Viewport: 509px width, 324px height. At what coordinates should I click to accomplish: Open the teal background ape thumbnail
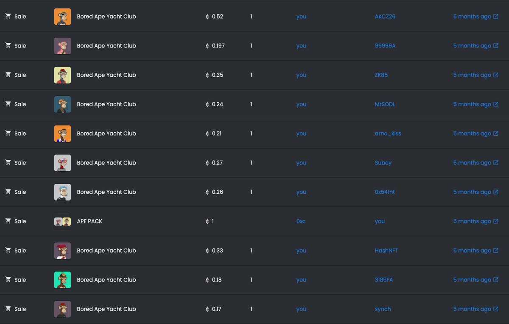62,280
